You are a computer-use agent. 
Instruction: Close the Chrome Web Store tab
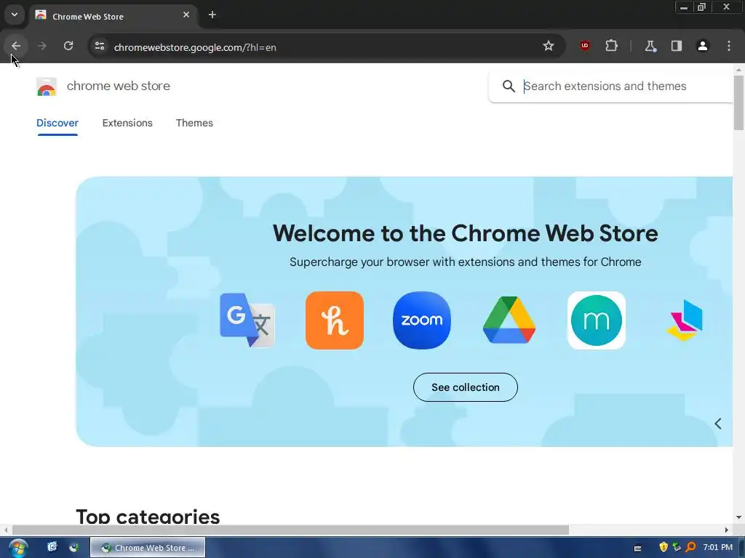click(186, 15)
